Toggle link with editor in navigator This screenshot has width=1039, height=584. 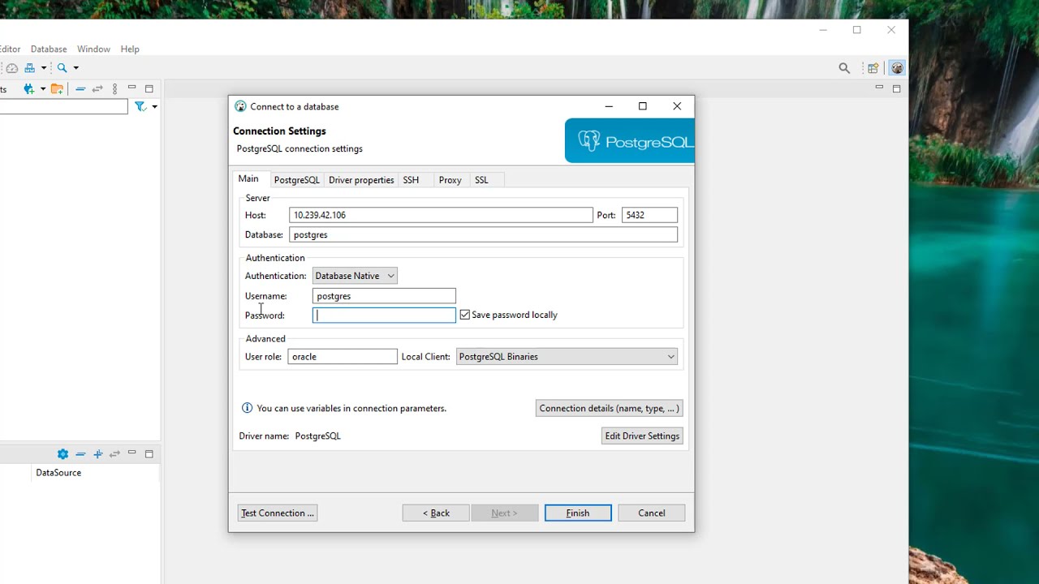tap(97, 89)
